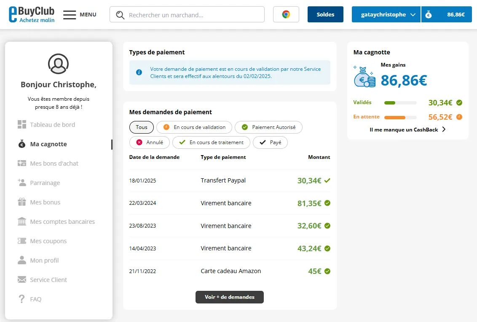Click green check badge on 32,60€ row

point(327,226)
